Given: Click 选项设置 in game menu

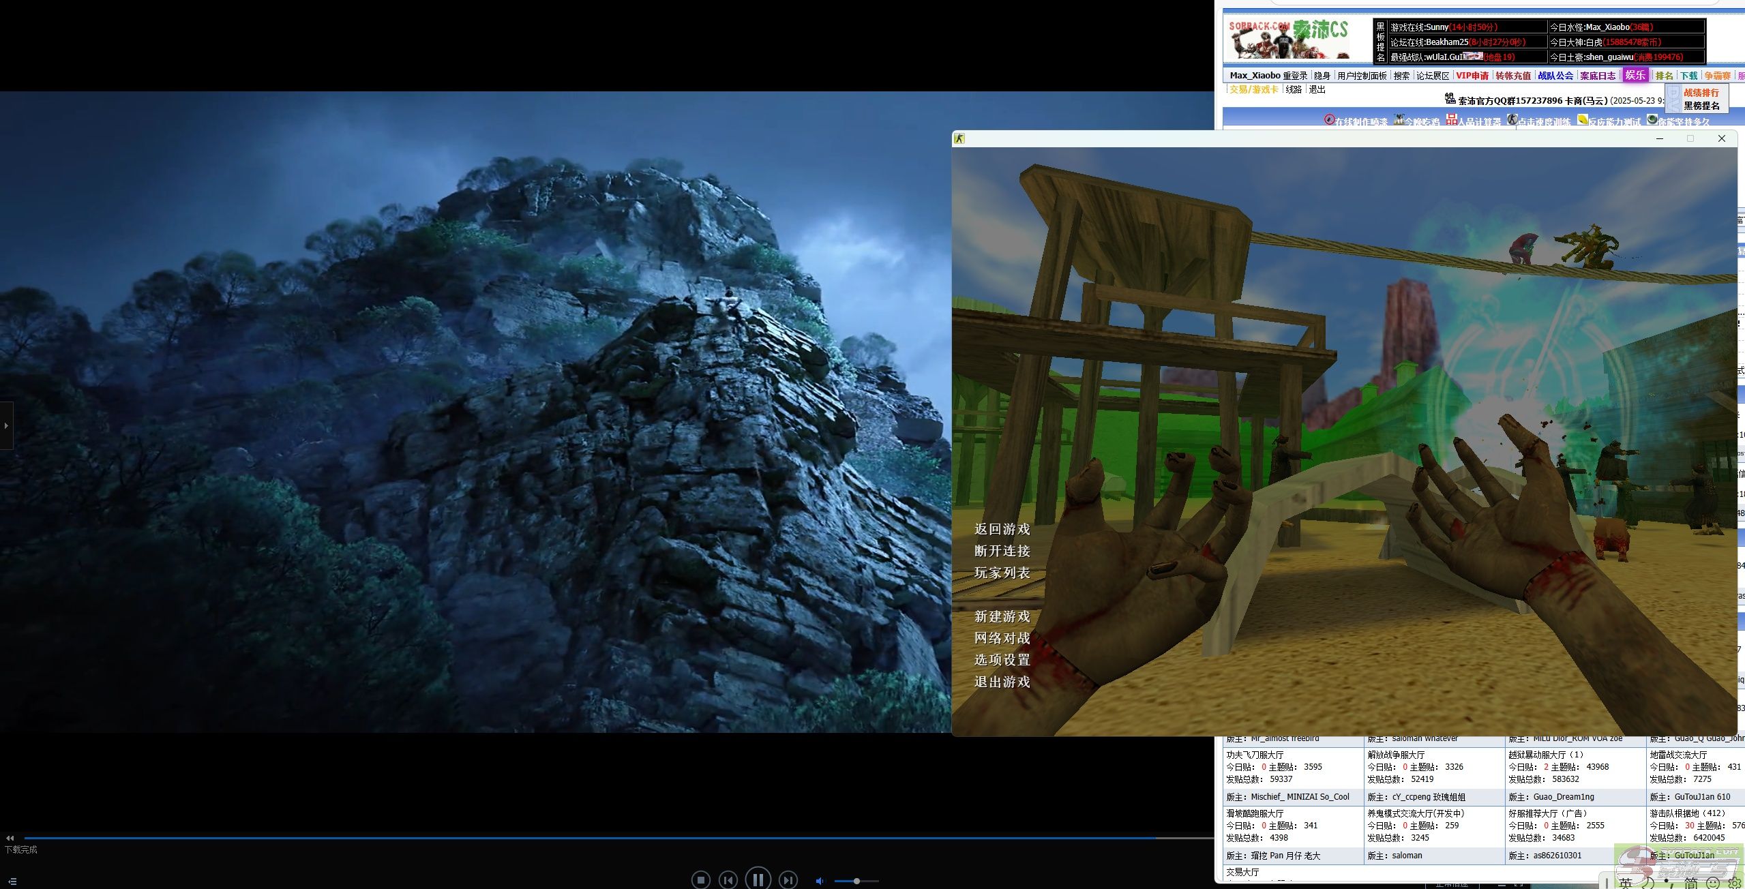Looking at the screenshot, I should coord(1002,660).
